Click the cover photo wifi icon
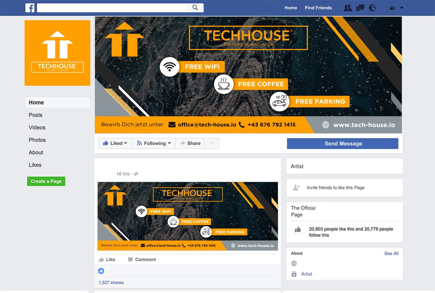This screenshot has width=435, height=293. pos(169,67)
